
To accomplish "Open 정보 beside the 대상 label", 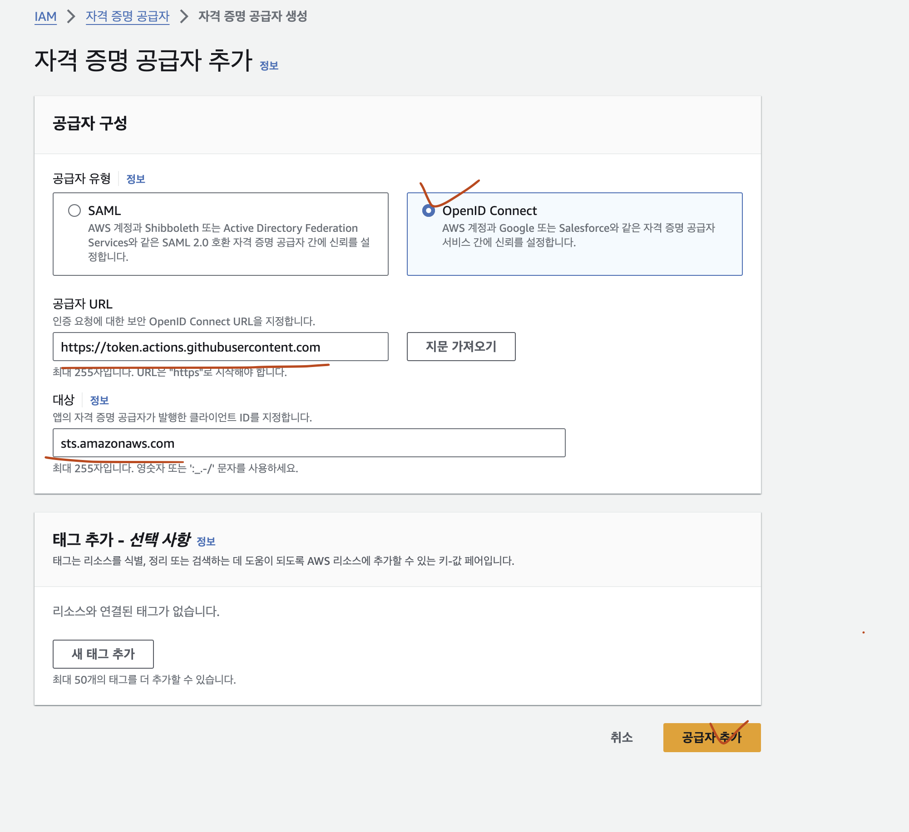I will click(99, 400).
